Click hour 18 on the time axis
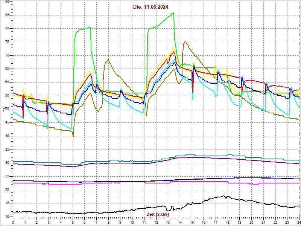The image size is (301, 226). click(228, 222)
